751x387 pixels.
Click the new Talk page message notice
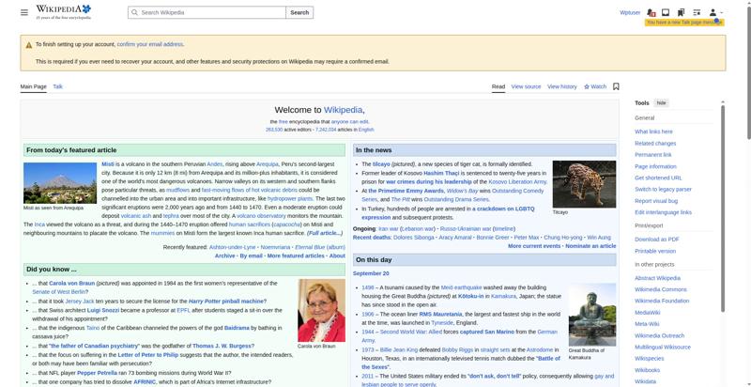coord(684,23)
